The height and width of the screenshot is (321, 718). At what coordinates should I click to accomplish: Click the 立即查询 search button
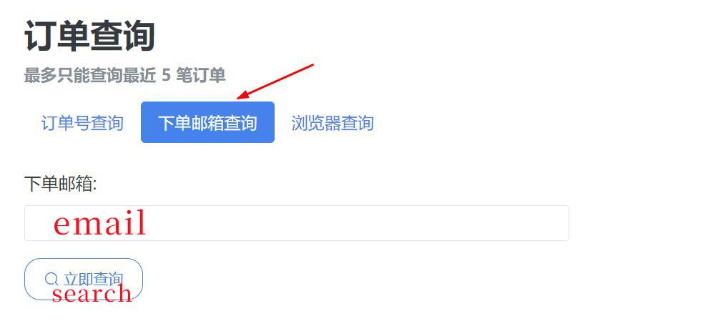coord(84,280)
